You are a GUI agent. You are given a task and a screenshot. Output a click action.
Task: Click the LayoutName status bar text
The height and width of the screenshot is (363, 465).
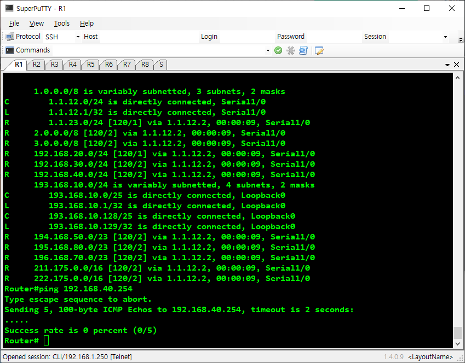[430, 357]
